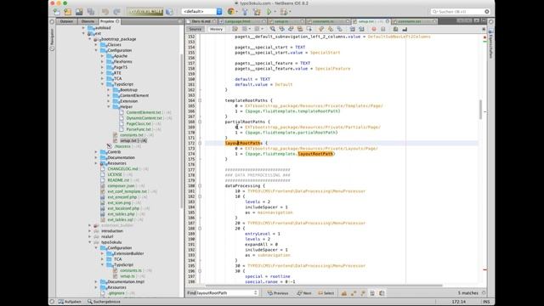
Task: Click the Last Edit icon in editor toolbar
Action: [x=235, y=29]
